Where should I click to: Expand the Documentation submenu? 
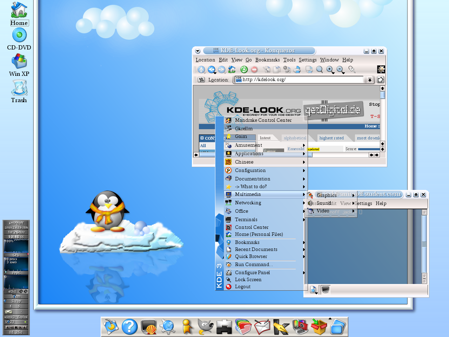pyautogui.click(x=266, y=179)
